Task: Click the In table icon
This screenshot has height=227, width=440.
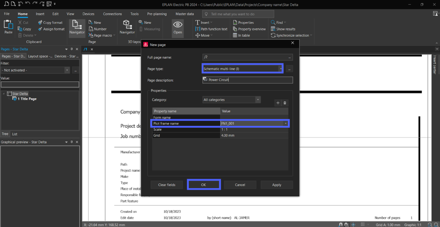Action: [x=235, y=36]
